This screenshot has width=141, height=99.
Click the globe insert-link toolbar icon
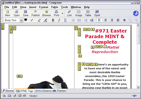click(124, 20)
